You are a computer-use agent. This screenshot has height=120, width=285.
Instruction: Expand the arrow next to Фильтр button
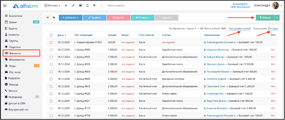tap(277, 18)
